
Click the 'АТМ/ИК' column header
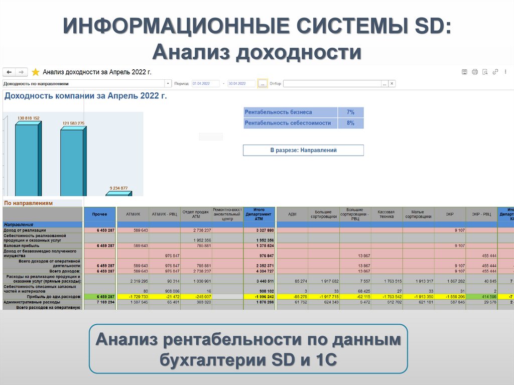point(133,214)
